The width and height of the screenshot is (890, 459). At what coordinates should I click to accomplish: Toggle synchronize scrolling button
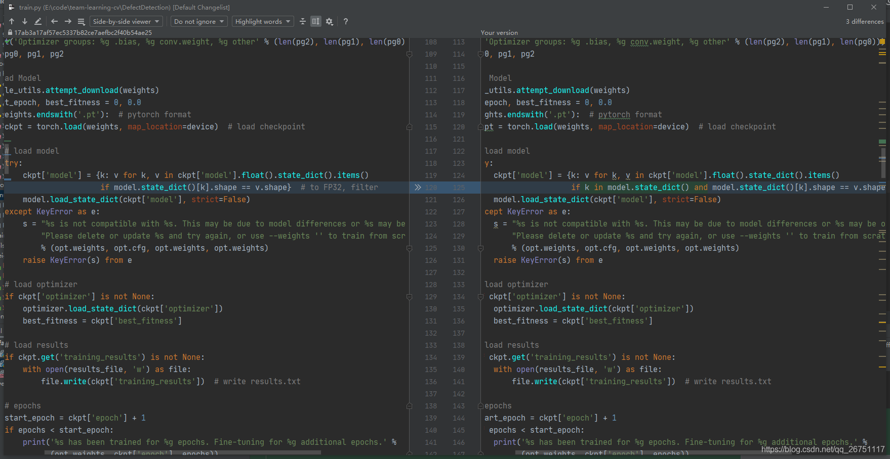pyautogui.click(x=316, y=21)
